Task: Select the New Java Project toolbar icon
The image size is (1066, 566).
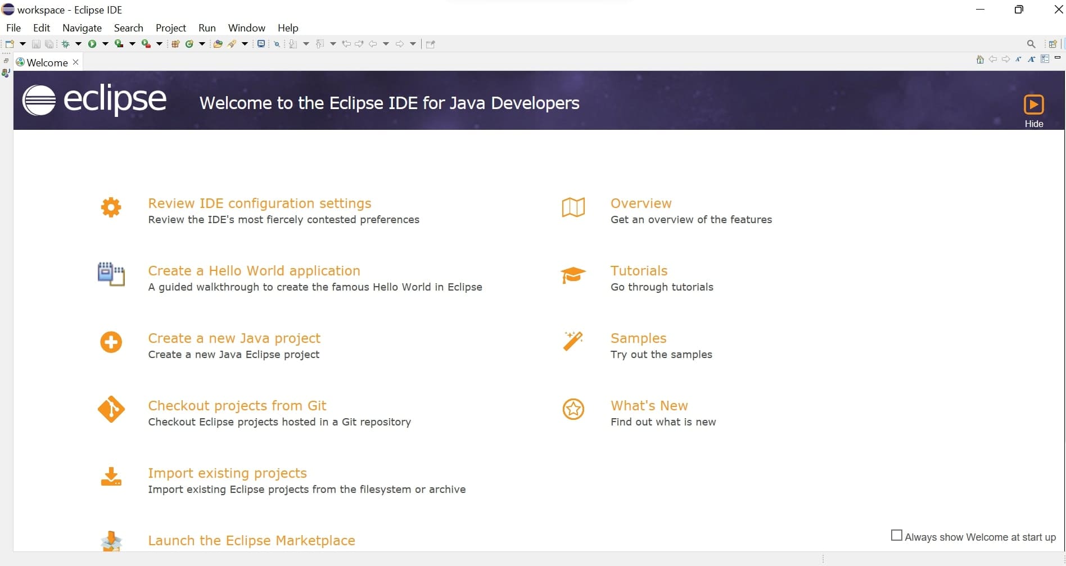Action: pos(175,43)
